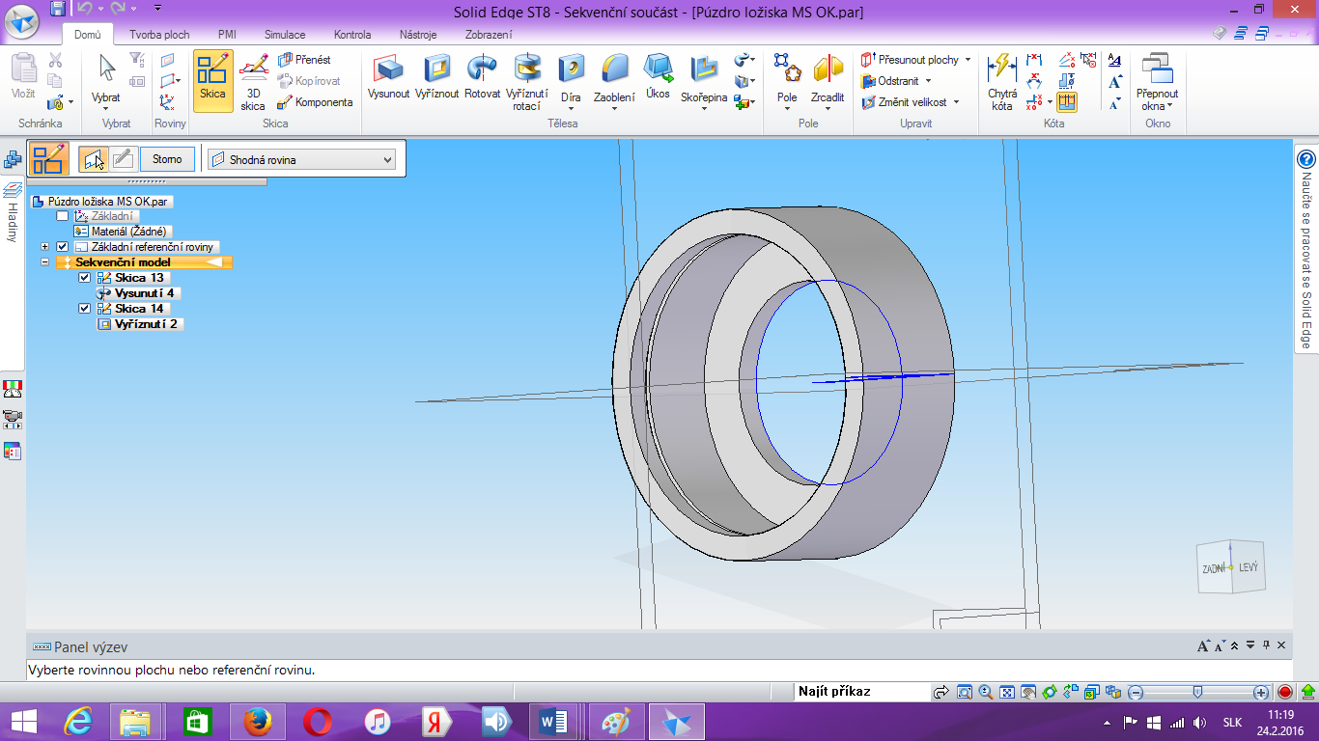The width and height of the screenshot is (1319, 741).
Task: Click the Zoom area icon
Action: tap(965, 692)
